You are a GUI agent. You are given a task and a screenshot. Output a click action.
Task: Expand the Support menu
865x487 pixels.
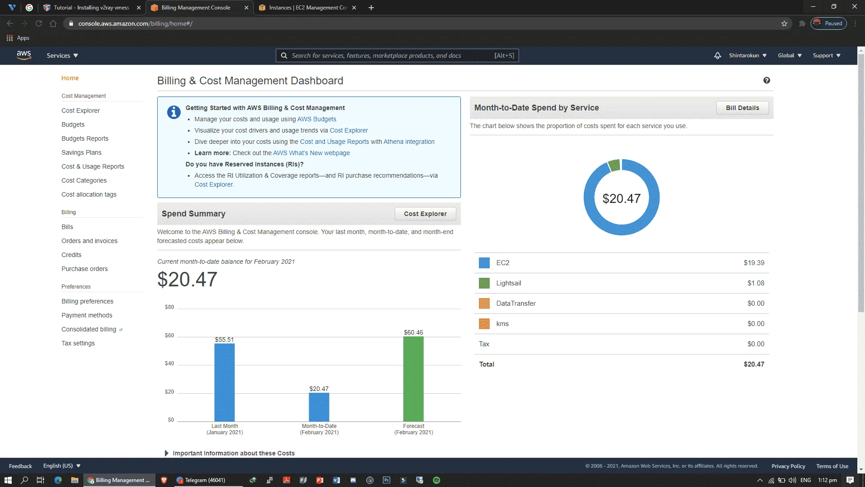pos(827,55)
